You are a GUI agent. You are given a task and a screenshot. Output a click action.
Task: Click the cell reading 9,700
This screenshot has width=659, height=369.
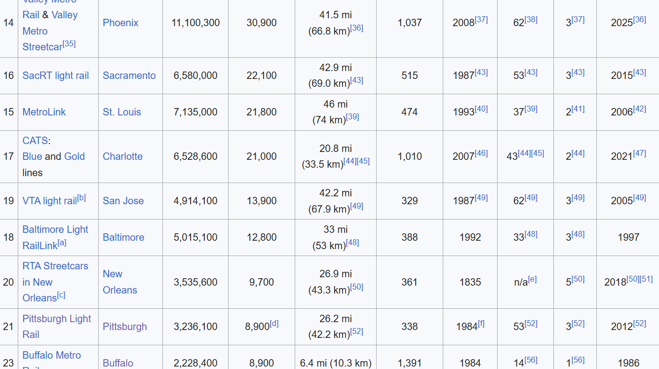(x=262, y=282)
